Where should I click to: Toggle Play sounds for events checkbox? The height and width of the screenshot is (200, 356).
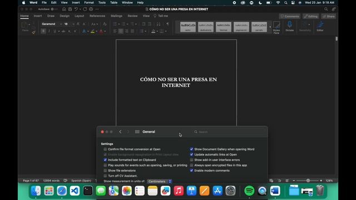[105, 166]
